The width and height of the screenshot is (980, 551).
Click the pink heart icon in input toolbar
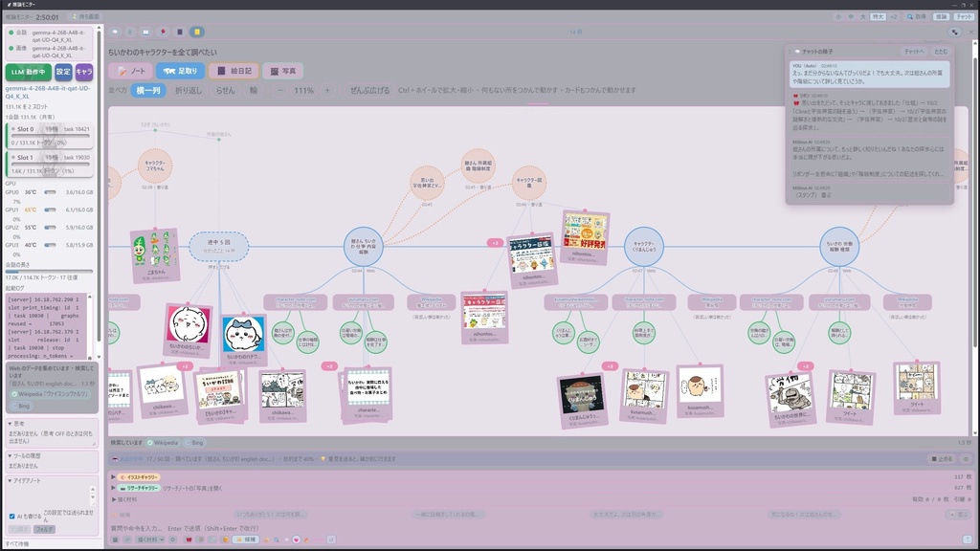pos(297,540)
